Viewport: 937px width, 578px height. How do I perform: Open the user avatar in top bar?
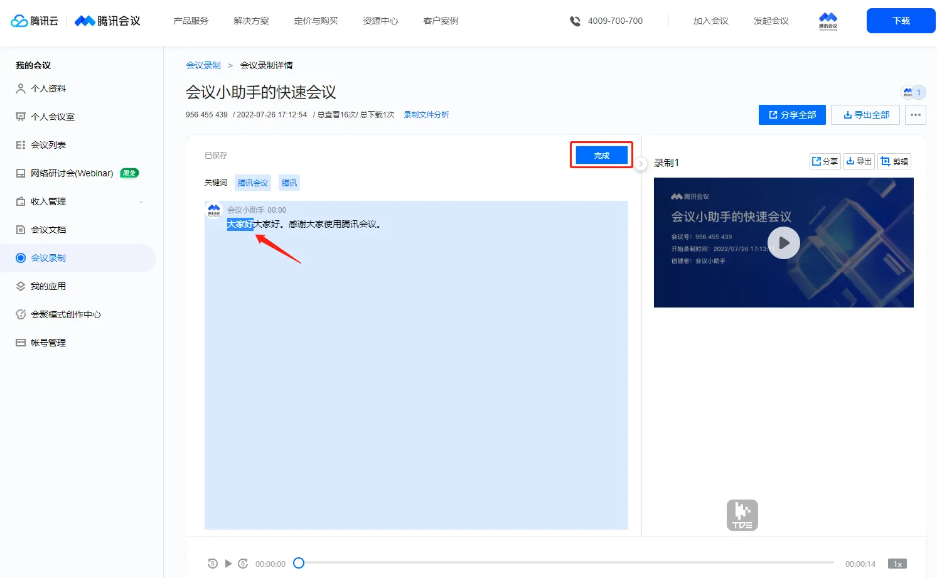click(x=828, y=21)
